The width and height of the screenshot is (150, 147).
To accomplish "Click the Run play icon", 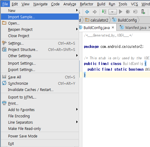I will tap(121, 12).
